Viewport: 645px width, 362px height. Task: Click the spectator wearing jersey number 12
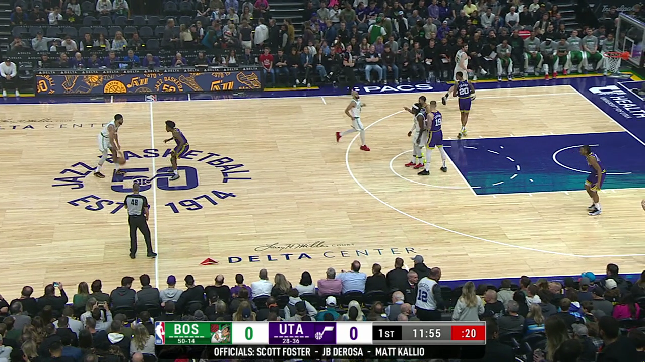pos(427,295)
